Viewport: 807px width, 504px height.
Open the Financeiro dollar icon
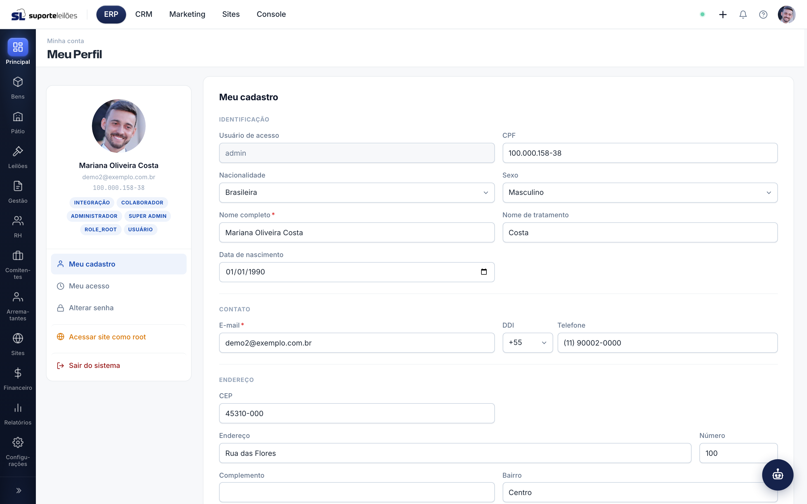pos(18,373)
